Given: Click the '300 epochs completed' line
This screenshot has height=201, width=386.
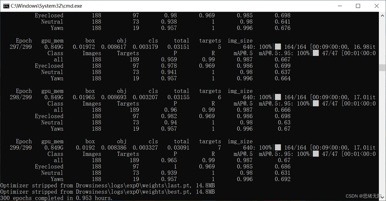Looking at the screenshot, I should click(x=56, y=198).
